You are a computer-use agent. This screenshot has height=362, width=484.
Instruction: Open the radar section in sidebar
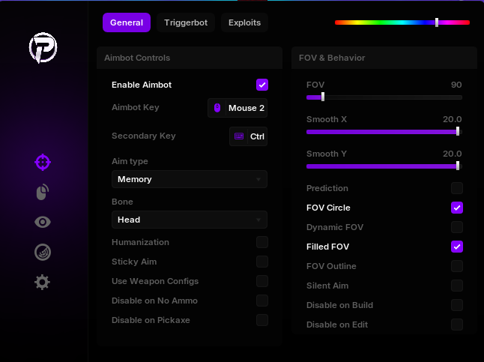point(43,253)
